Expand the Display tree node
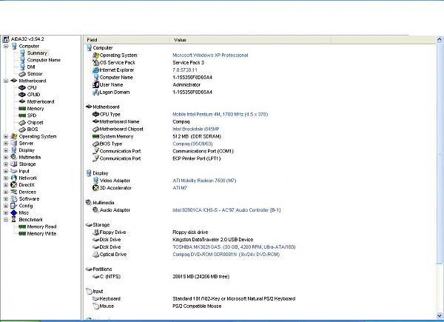The image size is (444, 322). coord(6,150)
